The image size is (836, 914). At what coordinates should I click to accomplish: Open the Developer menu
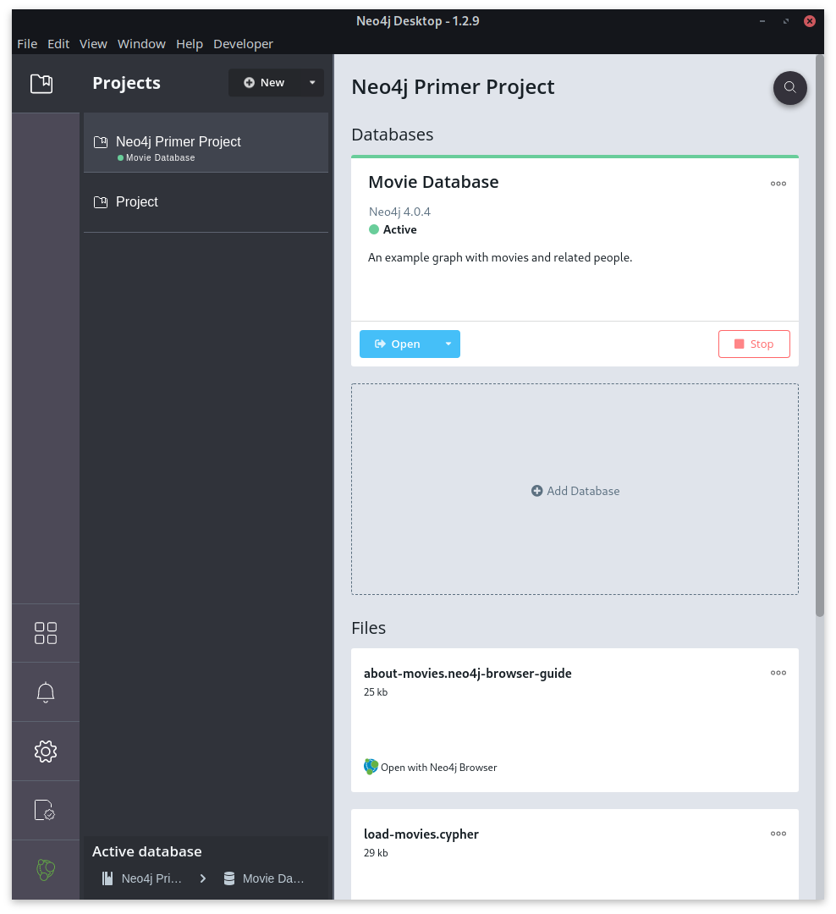coord(243,44)
